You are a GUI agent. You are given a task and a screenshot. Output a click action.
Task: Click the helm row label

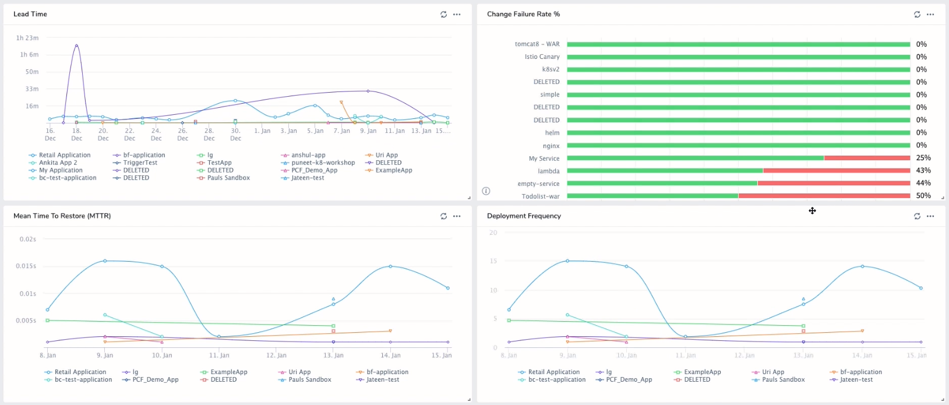click(552, 133)
